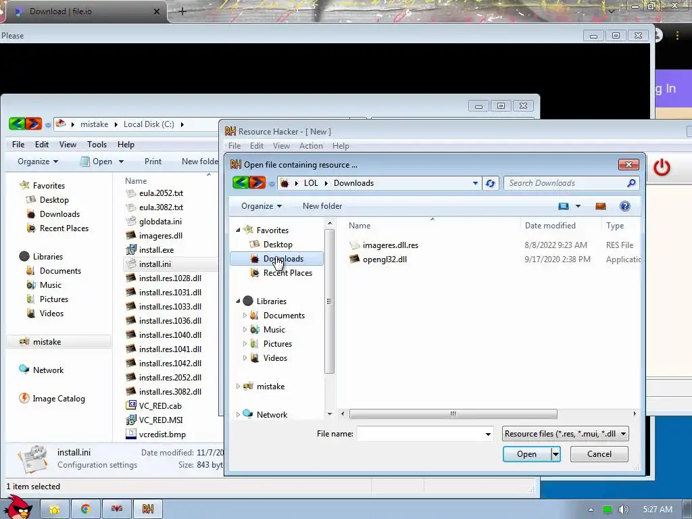Select Downloads in dialog Favorites

(276, 259)
